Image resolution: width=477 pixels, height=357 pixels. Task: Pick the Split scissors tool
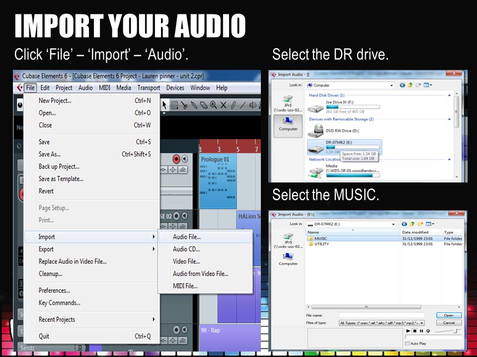[184, 105]
